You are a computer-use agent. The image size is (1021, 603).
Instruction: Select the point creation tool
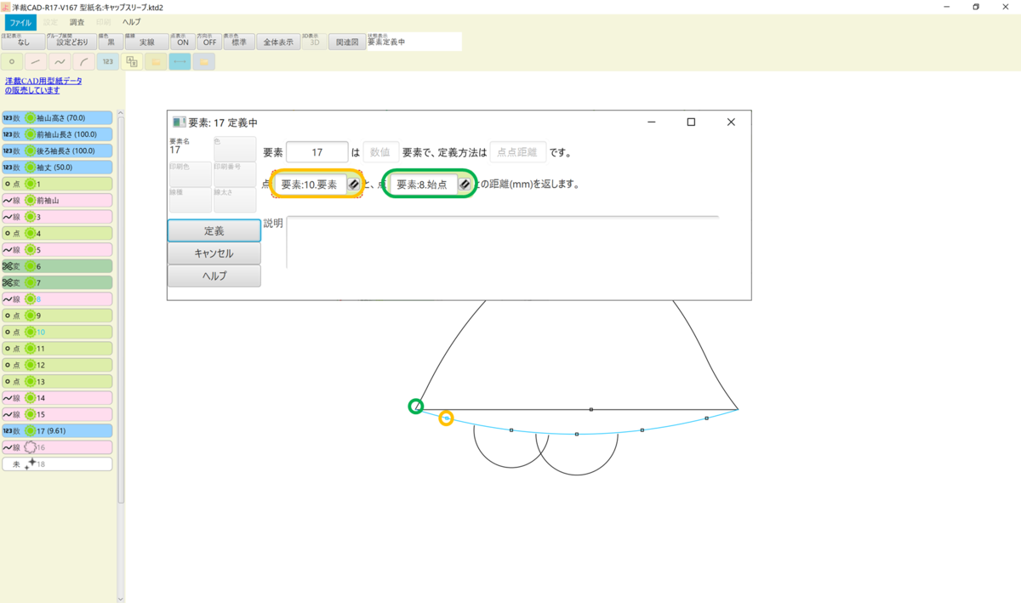(x=12, y=61)
